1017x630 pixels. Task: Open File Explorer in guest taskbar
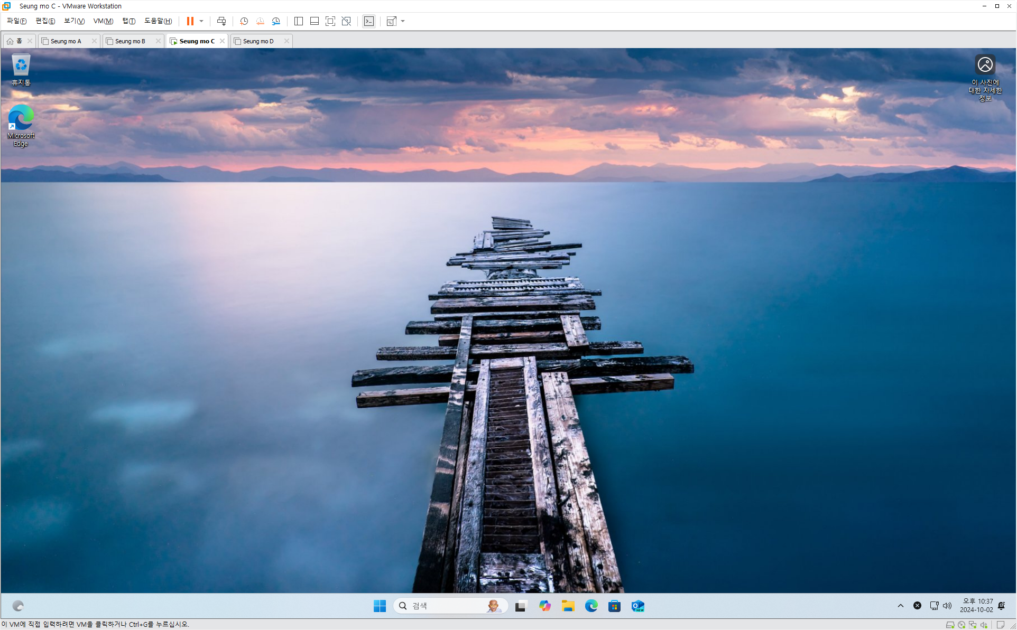pyautogui.click(x=568, y=606)
